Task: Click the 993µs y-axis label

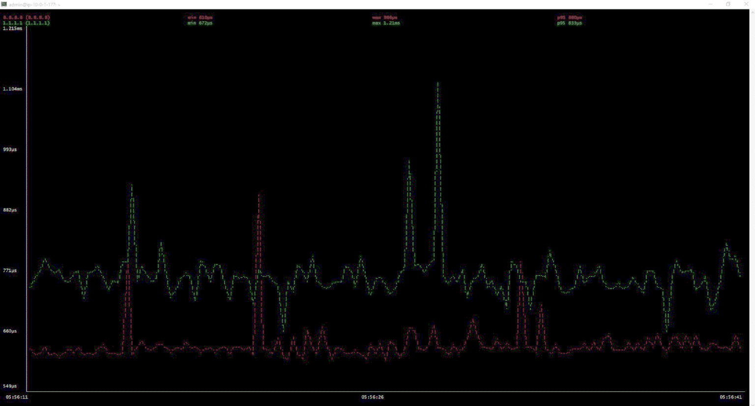Action: pyautogui.click(x=10, y=149)
